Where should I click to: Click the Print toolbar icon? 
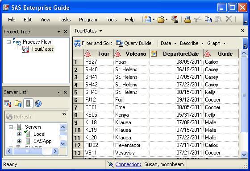pyautogui.click(x=187, y=20)
